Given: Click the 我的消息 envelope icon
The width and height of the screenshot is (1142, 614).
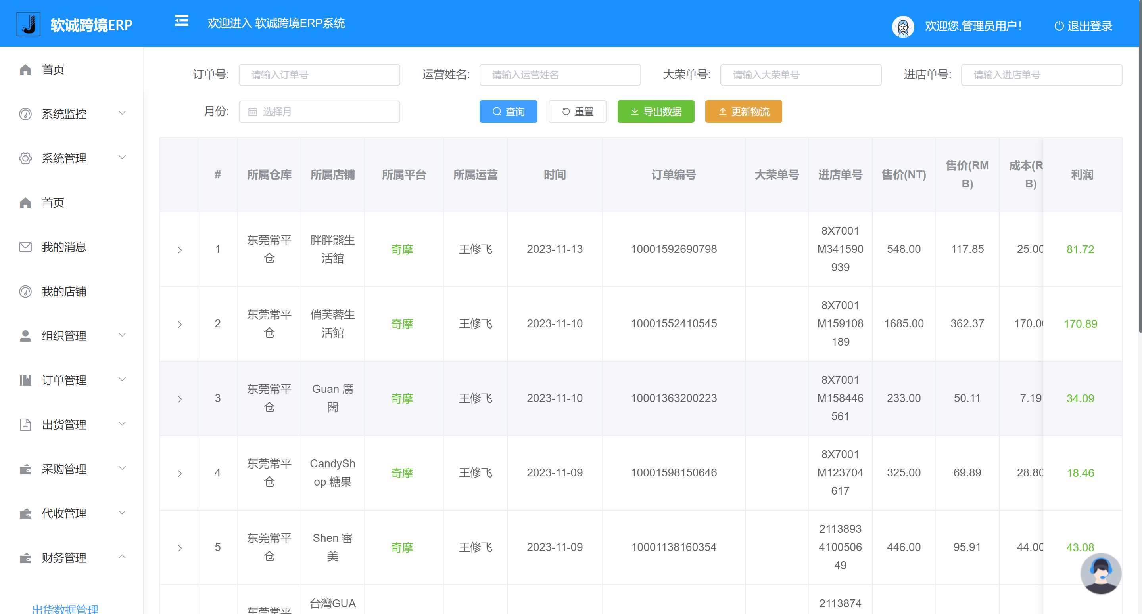Looking at the screenshot, I should click(x=25, y=247).
